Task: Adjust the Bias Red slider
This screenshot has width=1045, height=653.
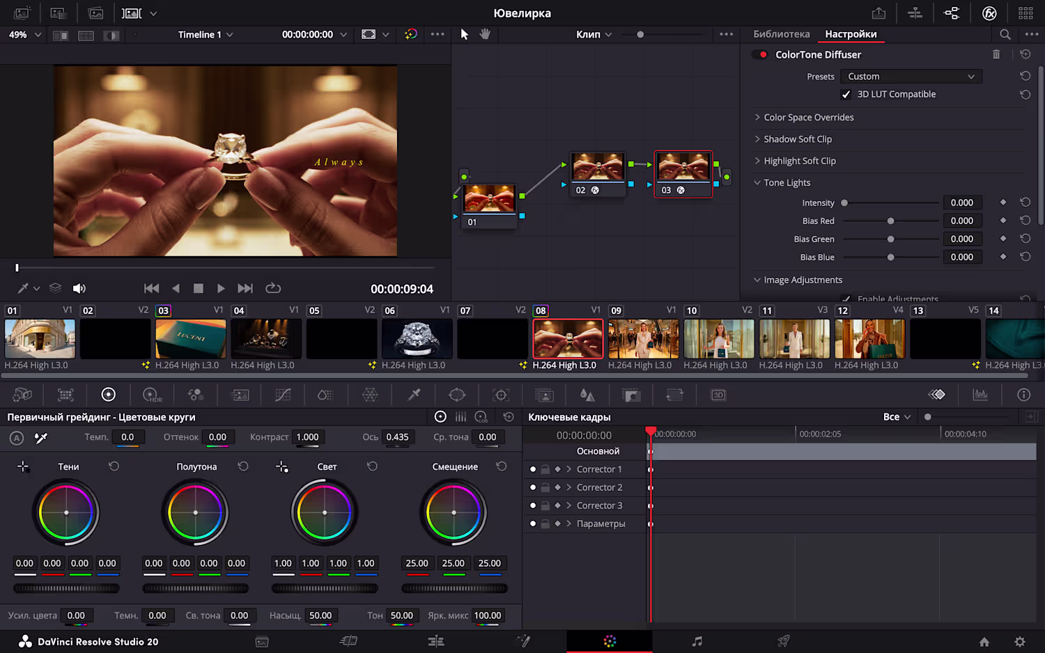Action: (x=890, y=221)
